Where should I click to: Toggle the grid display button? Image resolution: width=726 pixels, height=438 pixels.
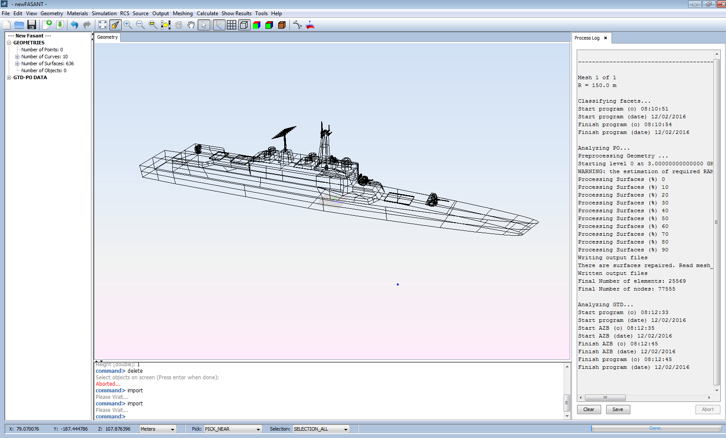coord(232,25)
